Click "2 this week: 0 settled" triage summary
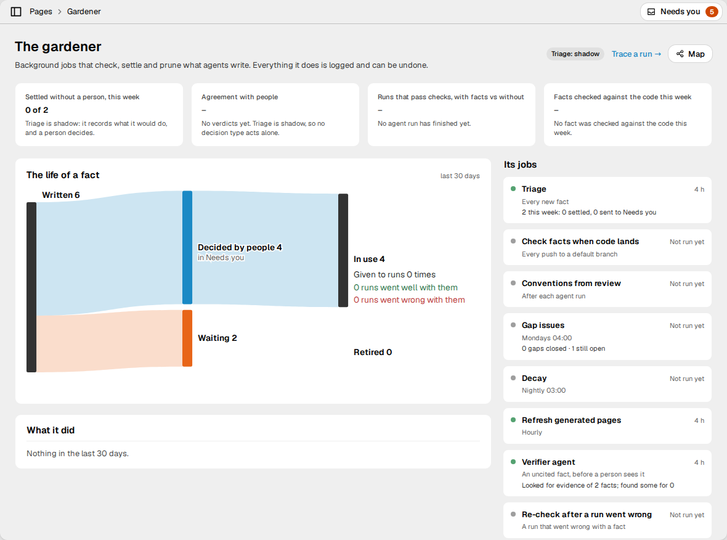The image size is (727, 540). tap(589, 212)
